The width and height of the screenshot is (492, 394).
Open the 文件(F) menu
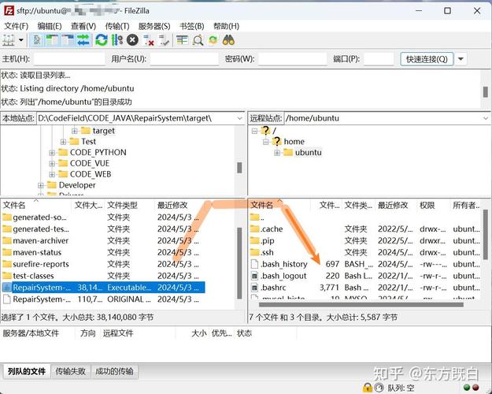(16, 26)
